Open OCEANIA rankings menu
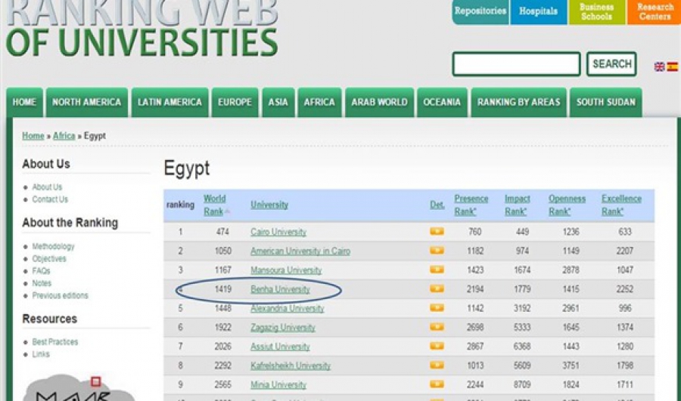This screenshot has width=681, height=401. 442,102
